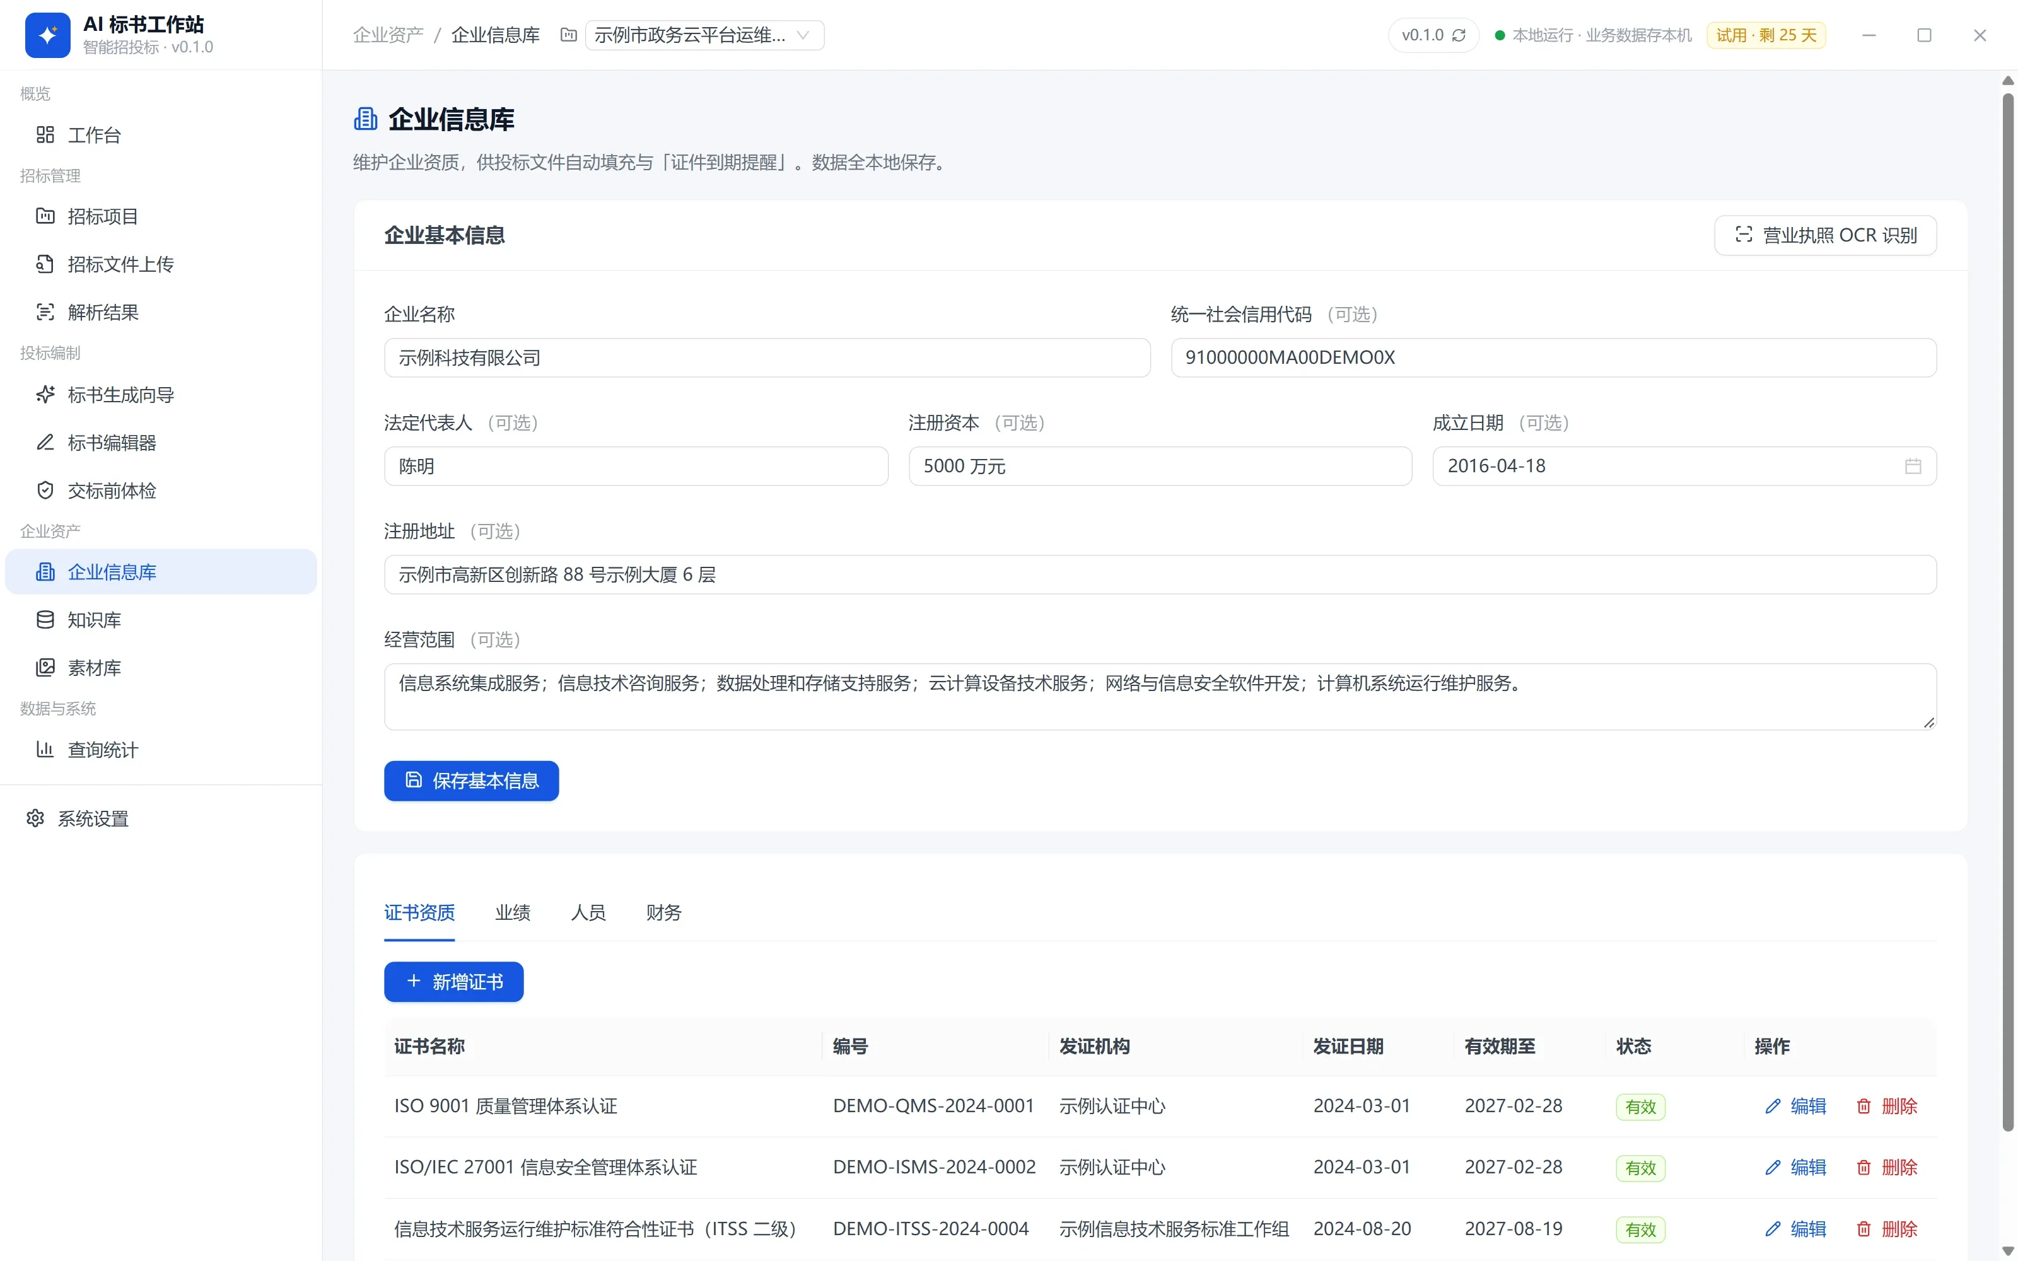Click the AI 标书工作站 star logo icon
Image resolution: width=2018 pixels, height=1261 pixels.
(47, 35)
